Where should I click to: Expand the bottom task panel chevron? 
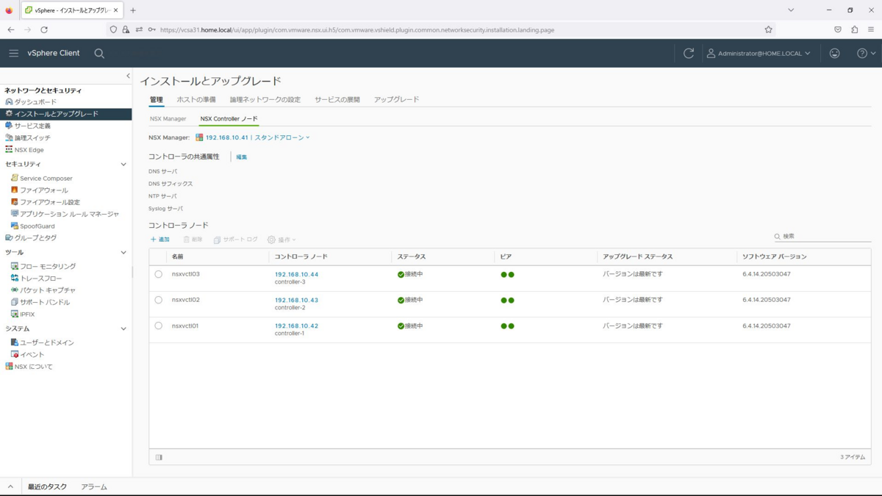[x=10, y=486]
